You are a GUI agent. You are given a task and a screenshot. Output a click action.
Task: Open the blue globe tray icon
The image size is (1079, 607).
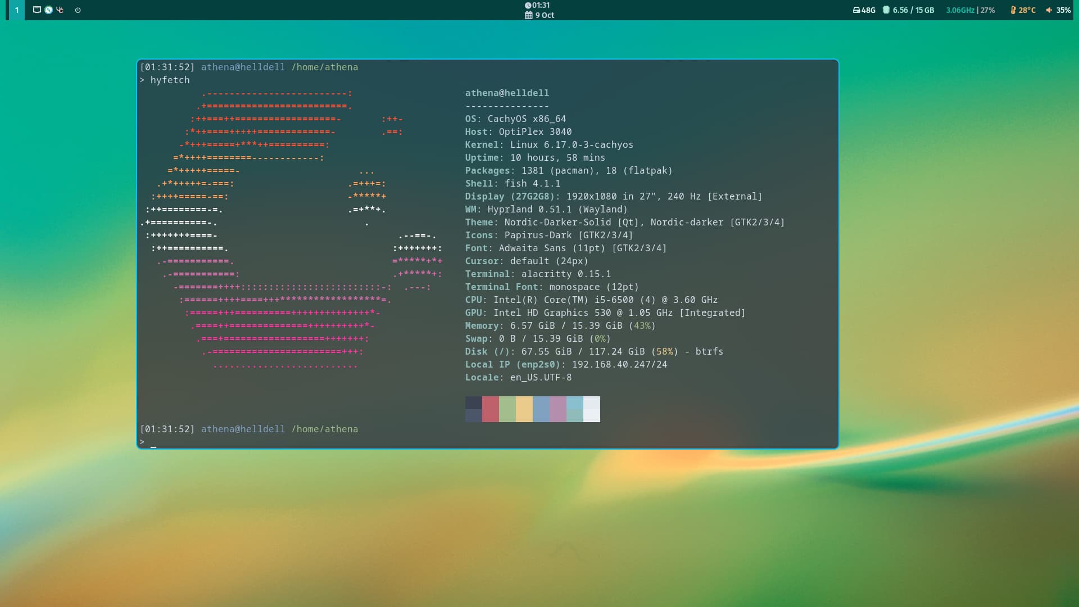coord(48,10)
